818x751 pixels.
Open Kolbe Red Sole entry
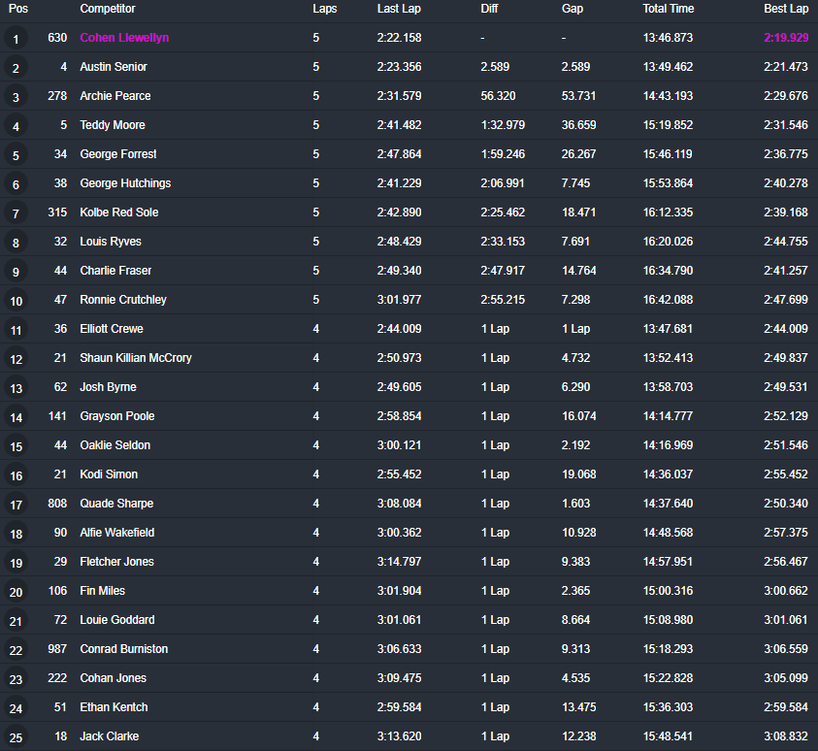pos(119,212)
